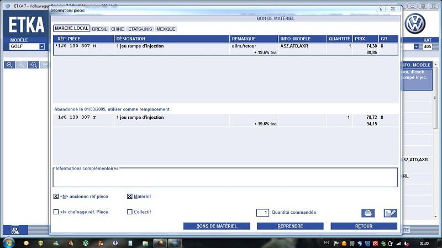This screenshot has width=442, height=248.
Task: Enable the Collectif checkbox
Action: point(130,212)
